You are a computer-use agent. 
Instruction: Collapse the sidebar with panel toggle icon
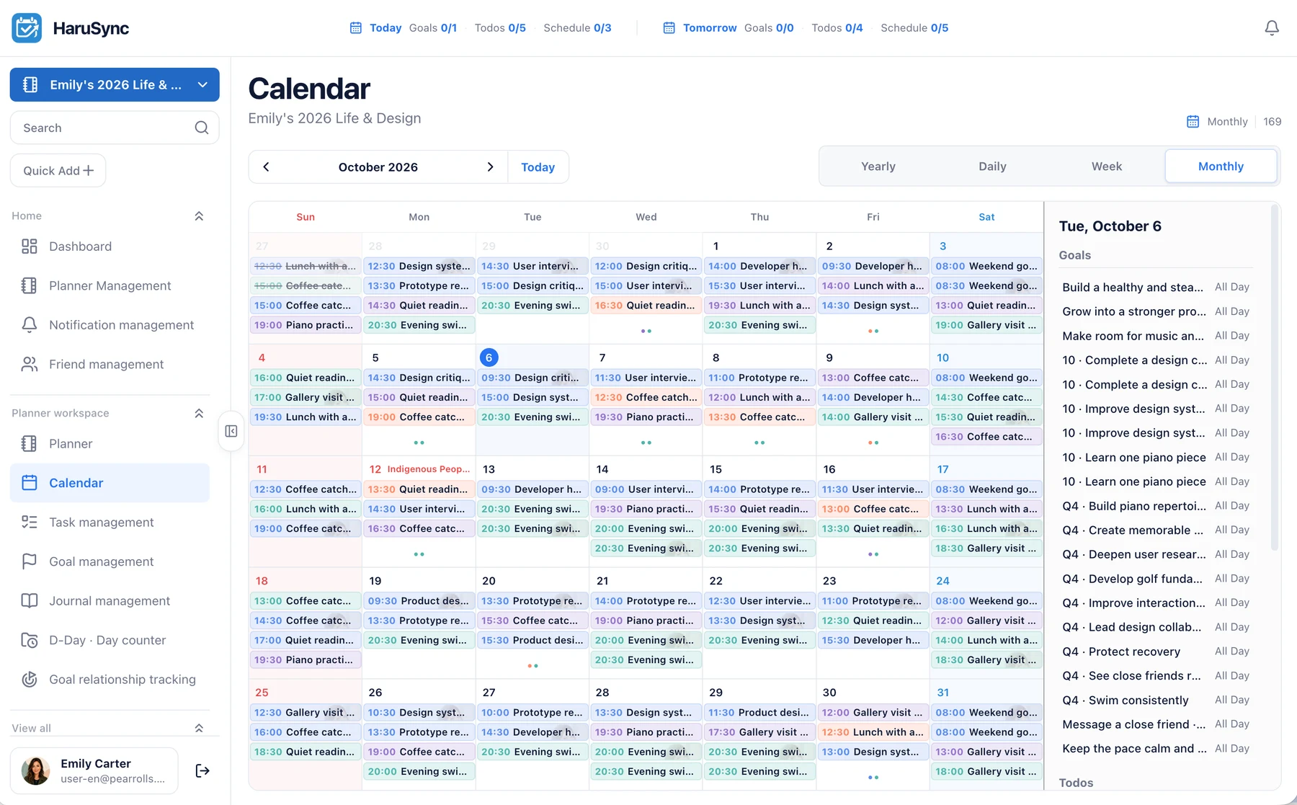tap(231, 431)
